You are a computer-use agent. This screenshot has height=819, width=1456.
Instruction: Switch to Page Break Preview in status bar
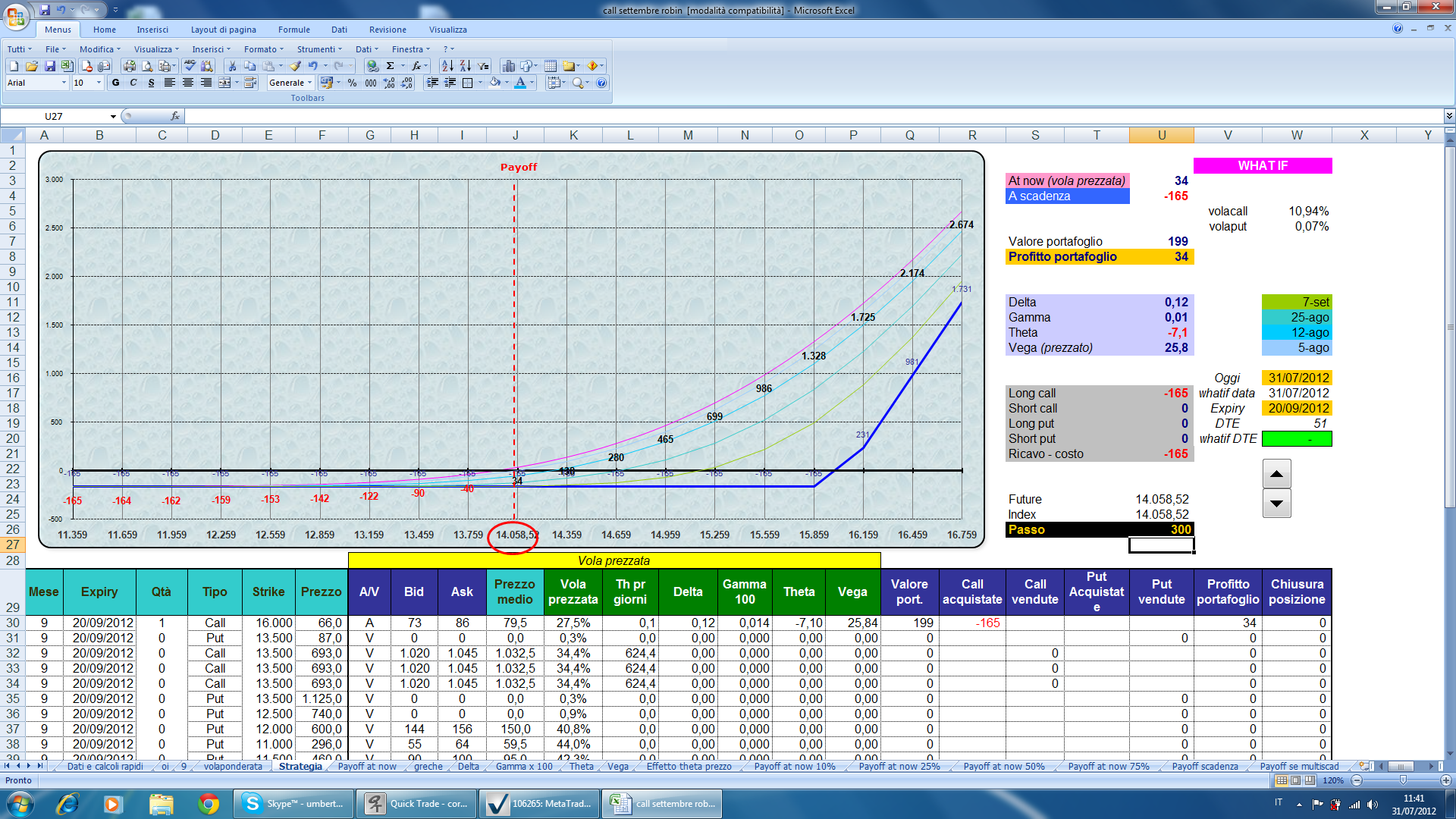point(1310,780)
